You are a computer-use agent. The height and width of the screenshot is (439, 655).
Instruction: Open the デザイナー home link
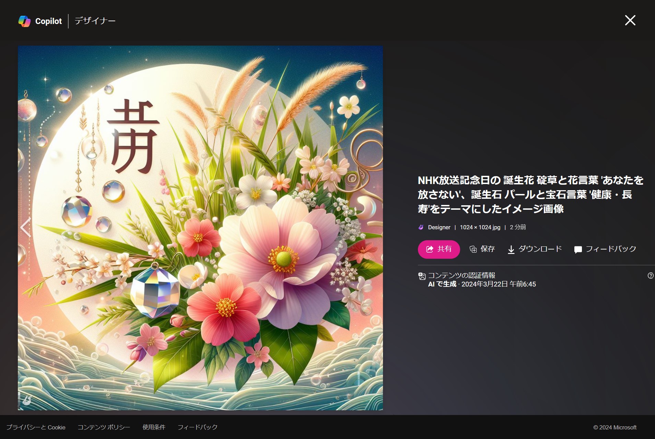(x=95, y=21)
